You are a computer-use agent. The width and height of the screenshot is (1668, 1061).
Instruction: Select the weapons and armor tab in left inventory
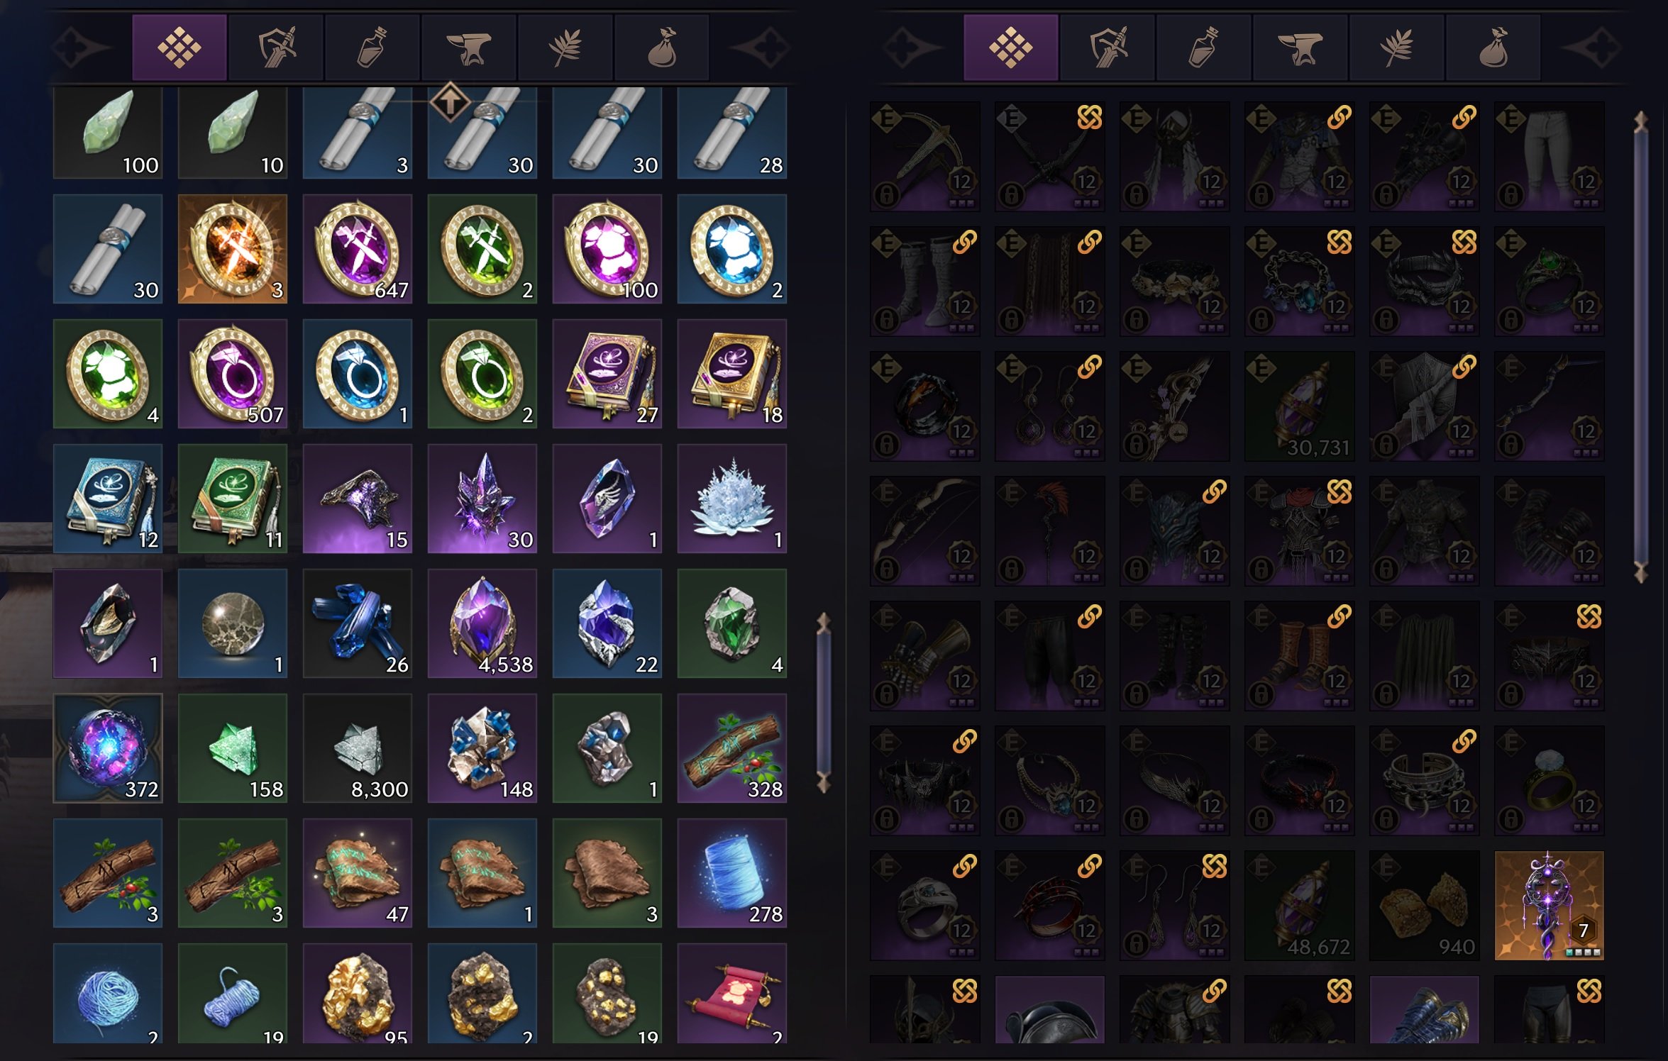click(276, 48)
